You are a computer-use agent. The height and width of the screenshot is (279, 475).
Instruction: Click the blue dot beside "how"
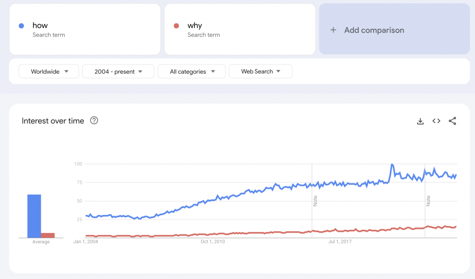pos(21,26)
